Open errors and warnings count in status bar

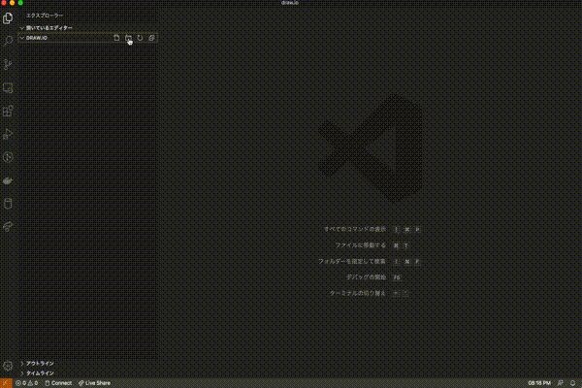point(27,383)
